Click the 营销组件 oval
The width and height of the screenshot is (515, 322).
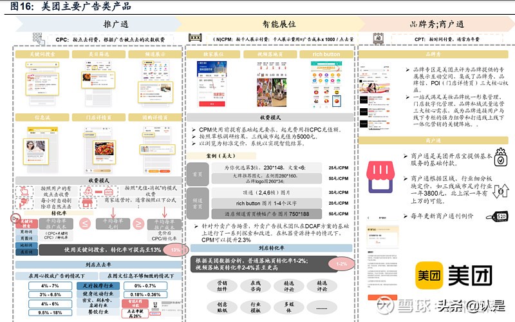[x=222, y=286]
